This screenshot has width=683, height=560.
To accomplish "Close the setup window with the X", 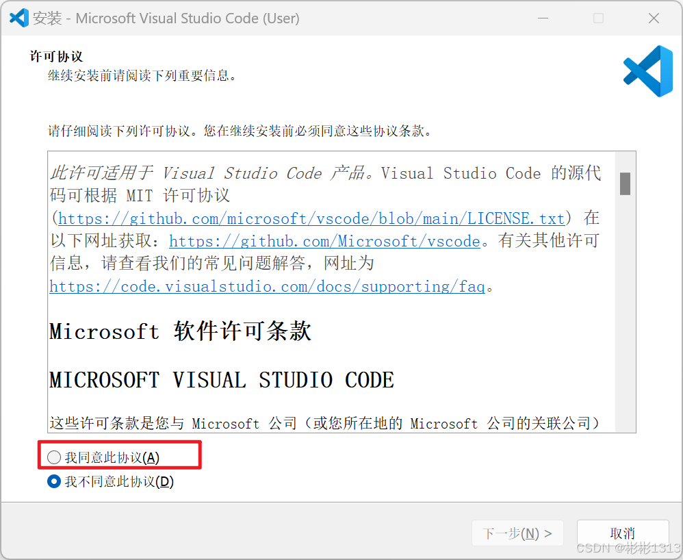I will [654, 18].
